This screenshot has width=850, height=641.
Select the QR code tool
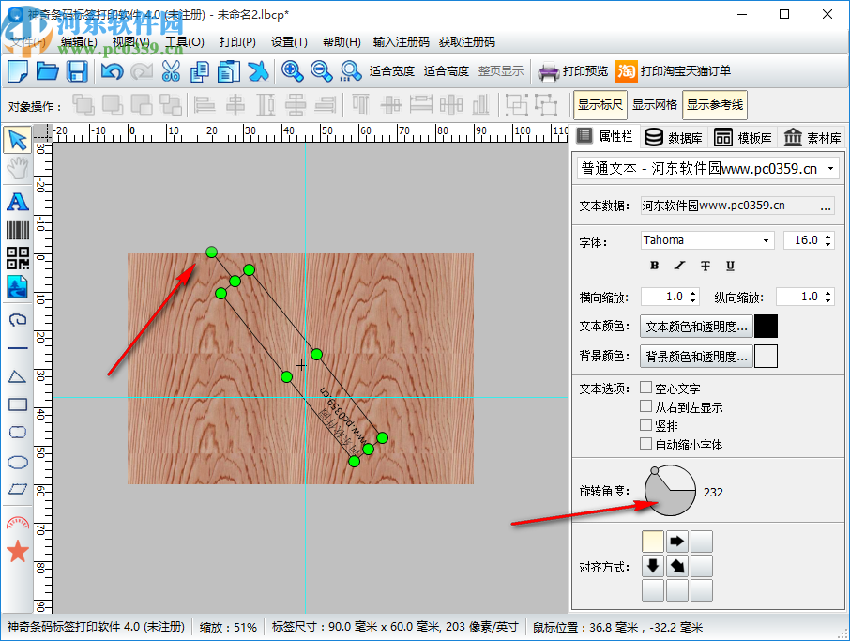pos(18,258)
